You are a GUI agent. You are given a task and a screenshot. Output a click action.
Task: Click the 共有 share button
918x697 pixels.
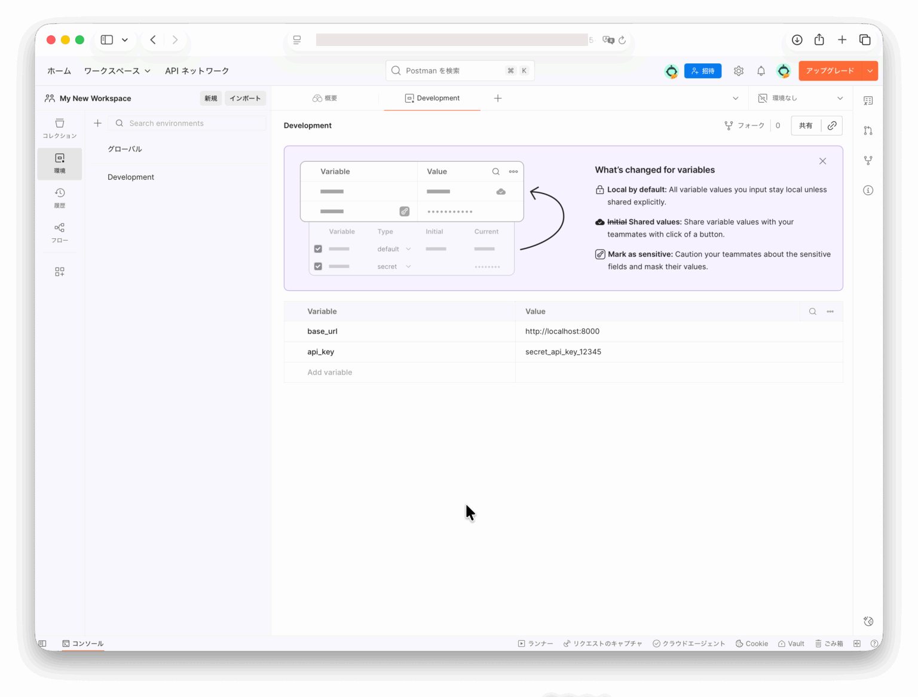pos(805,125)
